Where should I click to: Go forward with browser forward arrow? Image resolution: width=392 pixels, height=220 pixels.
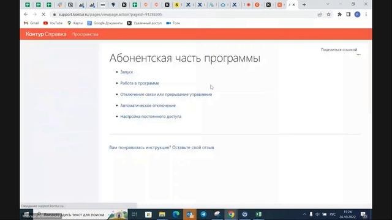pyautogui.click(x=35, y=15)
